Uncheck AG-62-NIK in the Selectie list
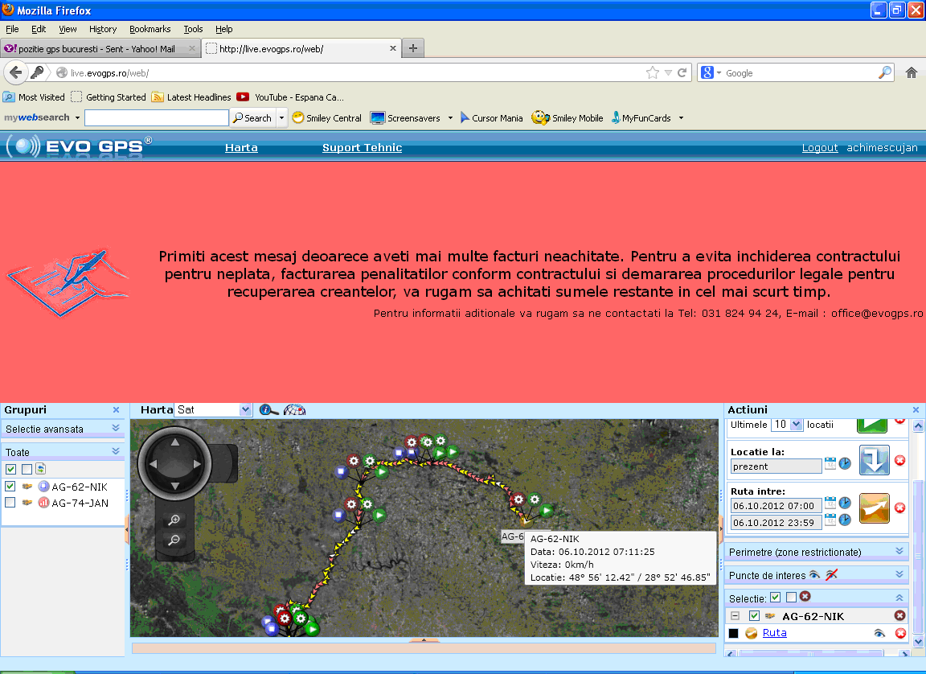926x674 pixels. click(754, 615)
